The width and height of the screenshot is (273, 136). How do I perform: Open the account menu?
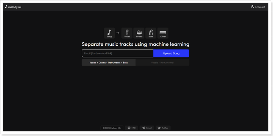[x=258, y=7]
